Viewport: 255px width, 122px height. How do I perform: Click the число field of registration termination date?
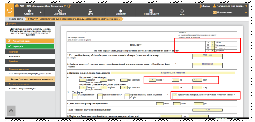[x=160, y=104]
